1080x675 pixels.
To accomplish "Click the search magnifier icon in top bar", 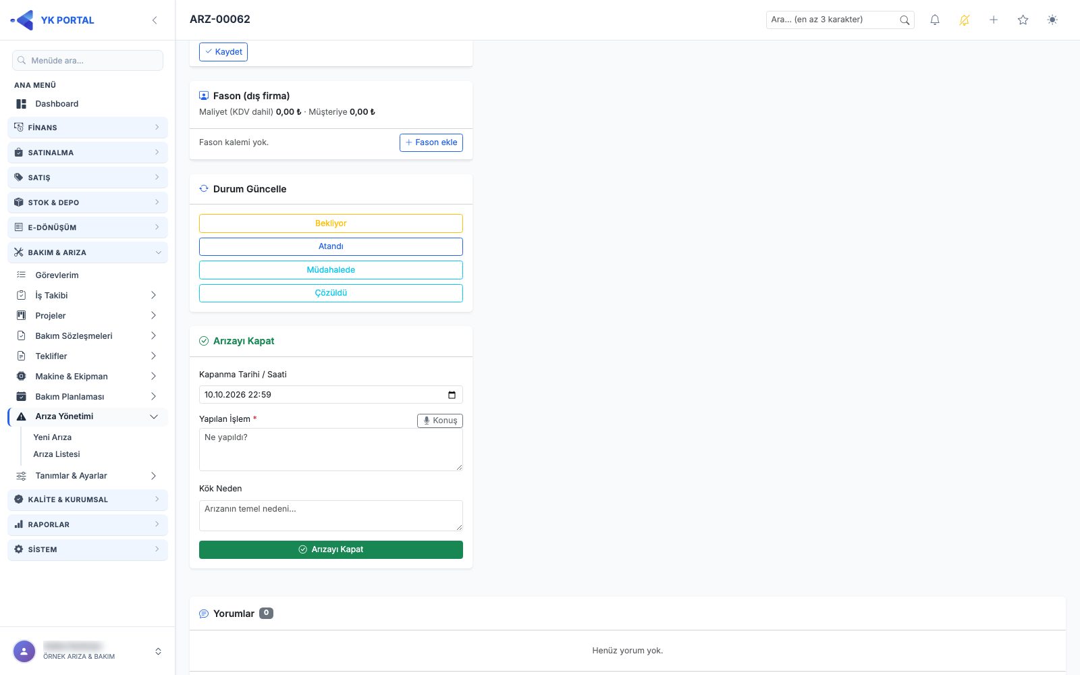I will [x=905, y=20].
